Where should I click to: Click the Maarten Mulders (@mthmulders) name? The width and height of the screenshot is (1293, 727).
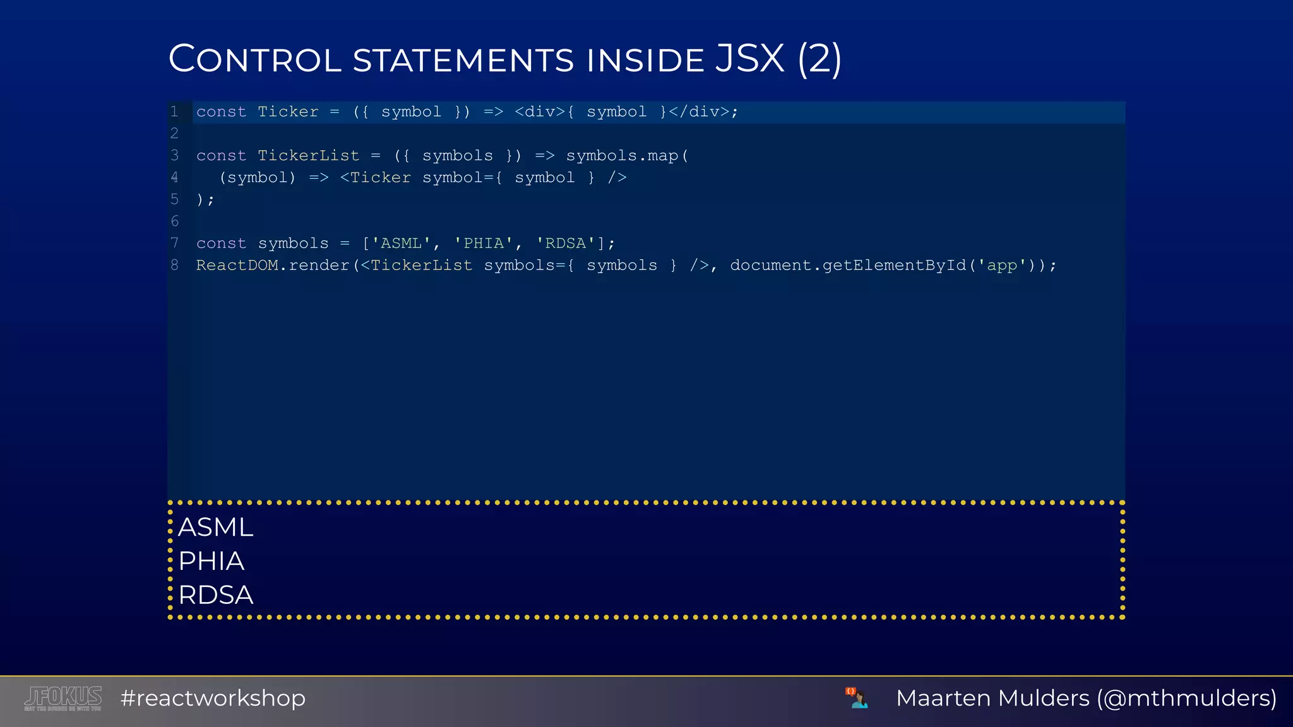tap(1087, 698)
